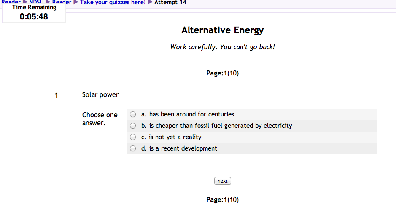The image size is (396, 207).
Task: Click arrow icon before 'Take your quizzes here!'
Action: 76,3
